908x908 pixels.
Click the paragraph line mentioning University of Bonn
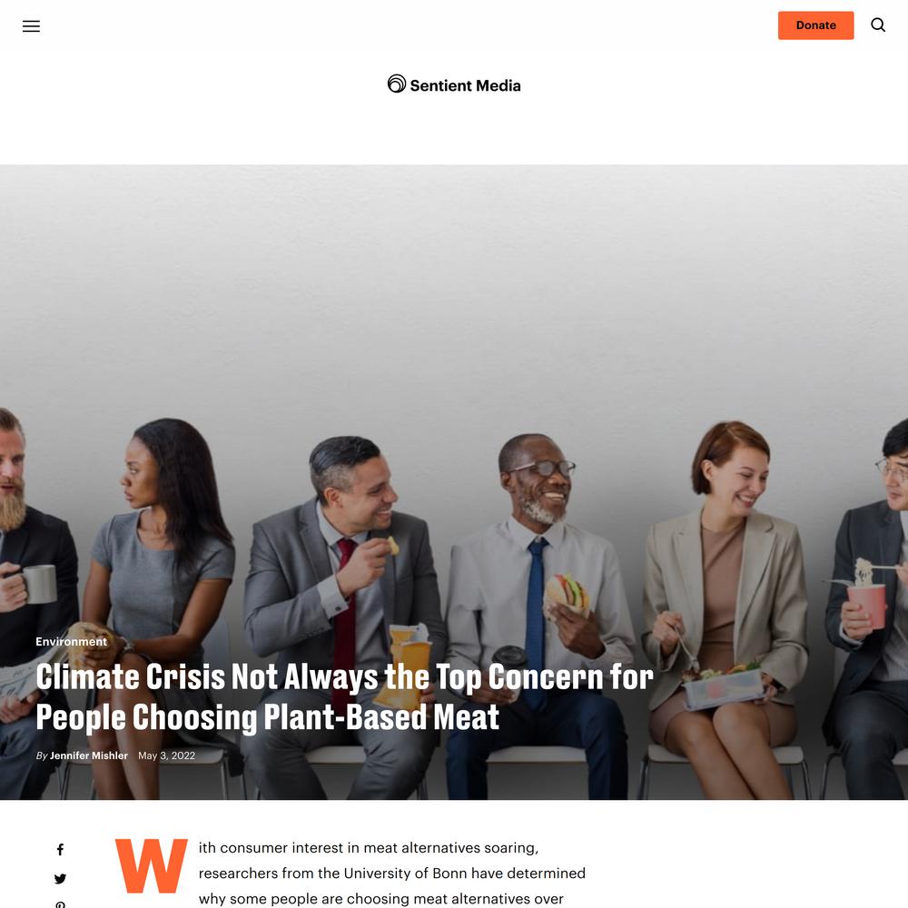[392, 873]
